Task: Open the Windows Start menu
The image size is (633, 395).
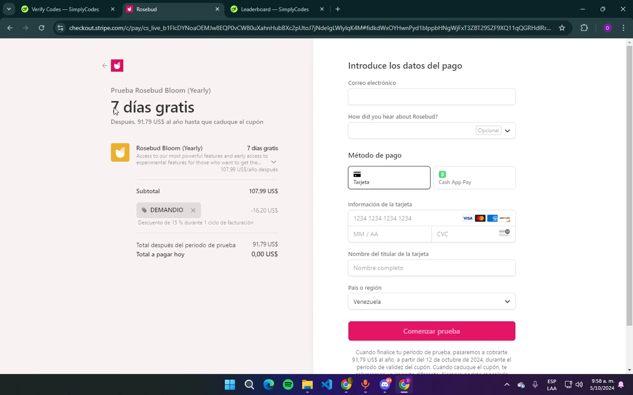Action: [230, 384]
